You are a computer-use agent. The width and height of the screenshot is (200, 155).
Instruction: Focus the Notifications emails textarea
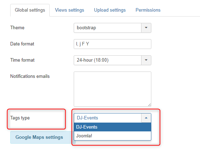[x=113, y=89]
